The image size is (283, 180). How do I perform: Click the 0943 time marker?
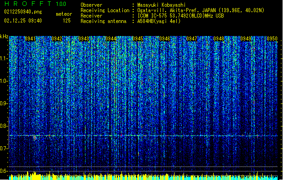(84, 39)
